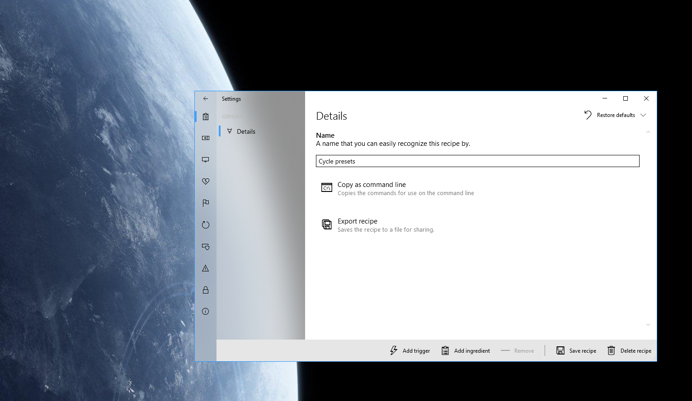The image size is (692, 401).
Task: Activate Export recipe to save for sharing
Action: (x=358, y=221)
